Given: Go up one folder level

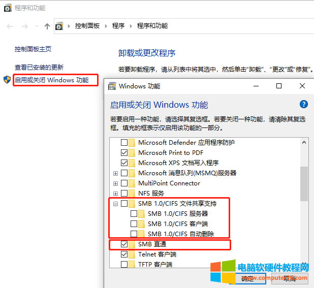Looking at the screenshot, I should tap(47, 26).
